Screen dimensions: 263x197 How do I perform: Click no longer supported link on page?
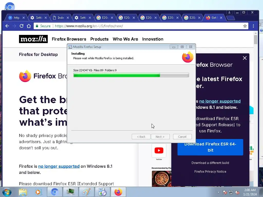[x=59, y=166]
